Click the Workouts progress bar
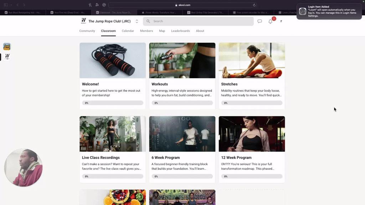The image size is (365, 205). [182, 103]
